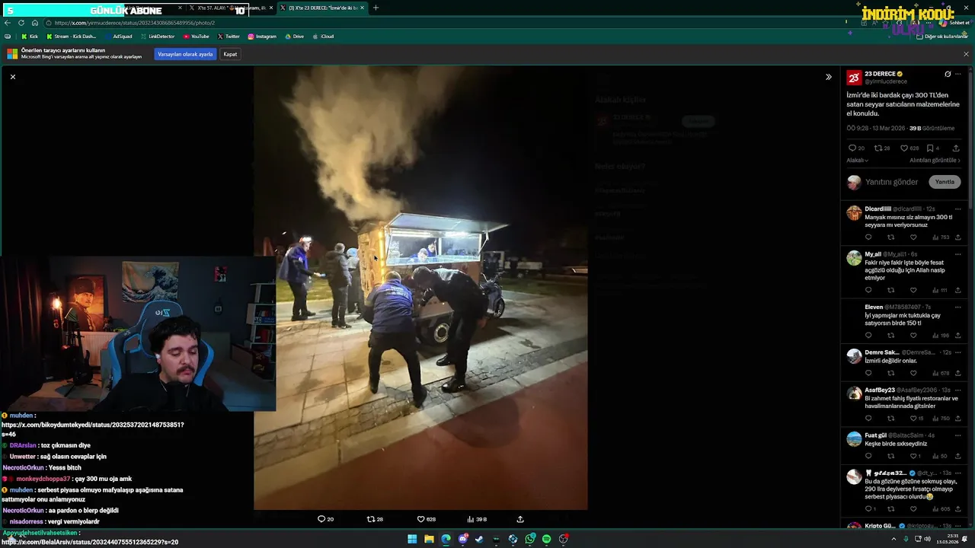Close the photo viewer with the X icon
Image resolution: width=975 pixels, height=548 pixels.
click(12, 77)
